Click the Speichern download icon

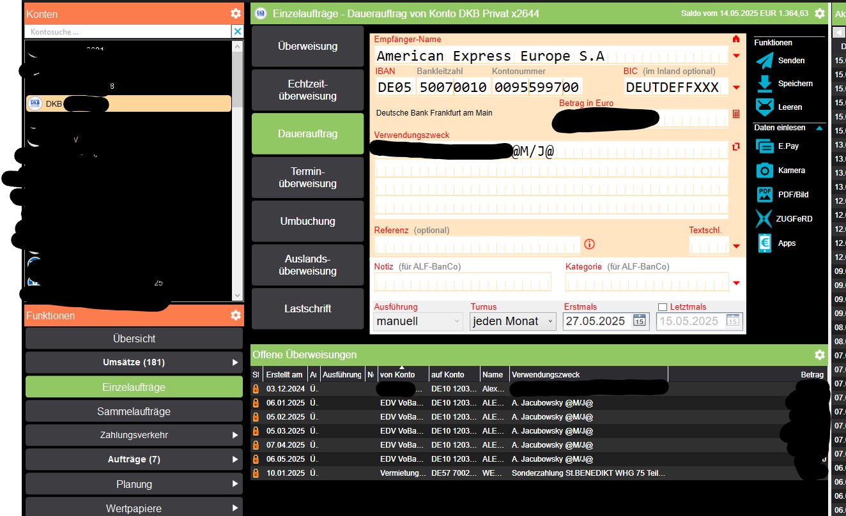(765, 84)
